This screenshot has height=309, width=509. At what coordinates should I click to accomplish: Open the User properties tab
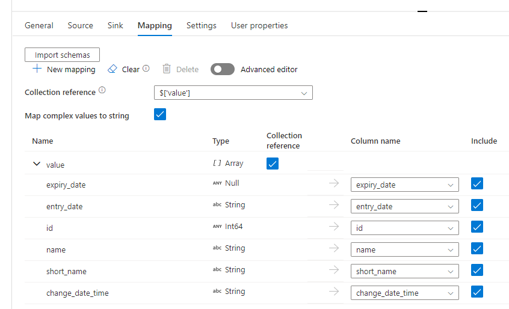pos(259,25)
